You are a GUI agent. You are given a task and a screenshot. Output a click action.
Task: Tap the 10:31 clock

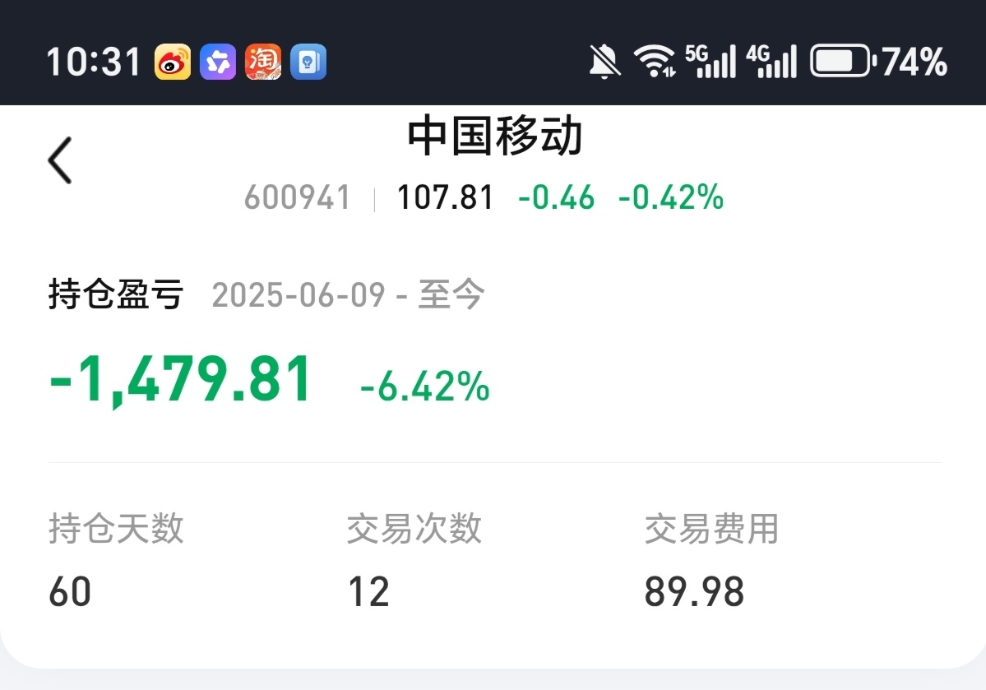pyautogui.click(x=93, y=62)
